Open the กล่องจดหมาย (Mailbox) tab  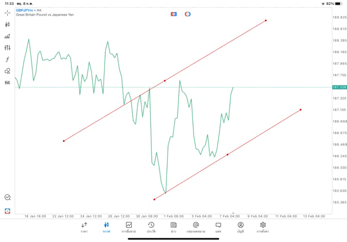[195, 227]
